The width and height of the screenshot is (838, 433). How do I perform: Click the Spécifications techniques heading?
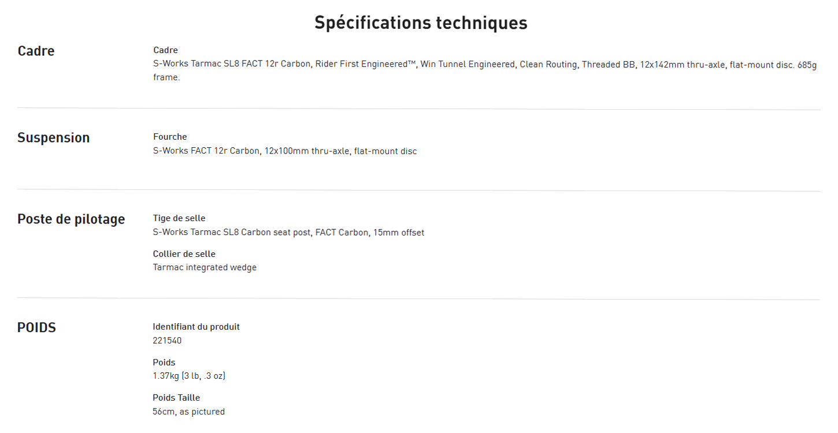tap(421, 23)
